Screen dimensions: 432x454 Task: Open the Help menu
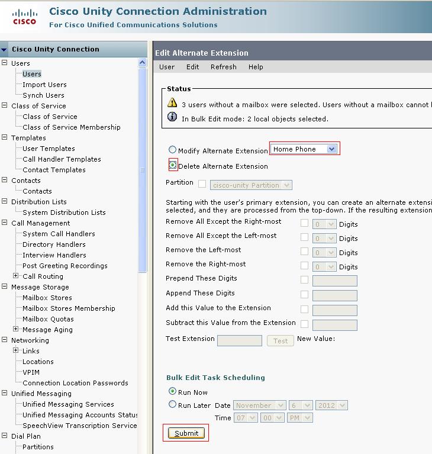point(256,67)
